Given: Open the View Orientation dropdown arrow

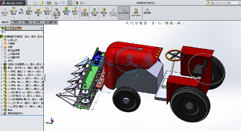Looking at the screenshot, I should (x=149, y=23).
